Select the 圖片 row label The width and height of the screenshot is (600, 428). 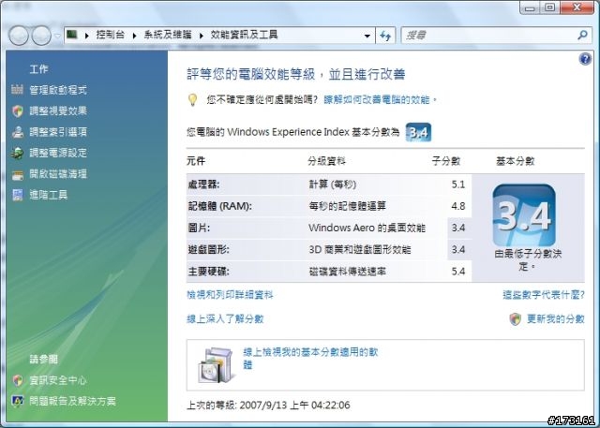(199, 229)
